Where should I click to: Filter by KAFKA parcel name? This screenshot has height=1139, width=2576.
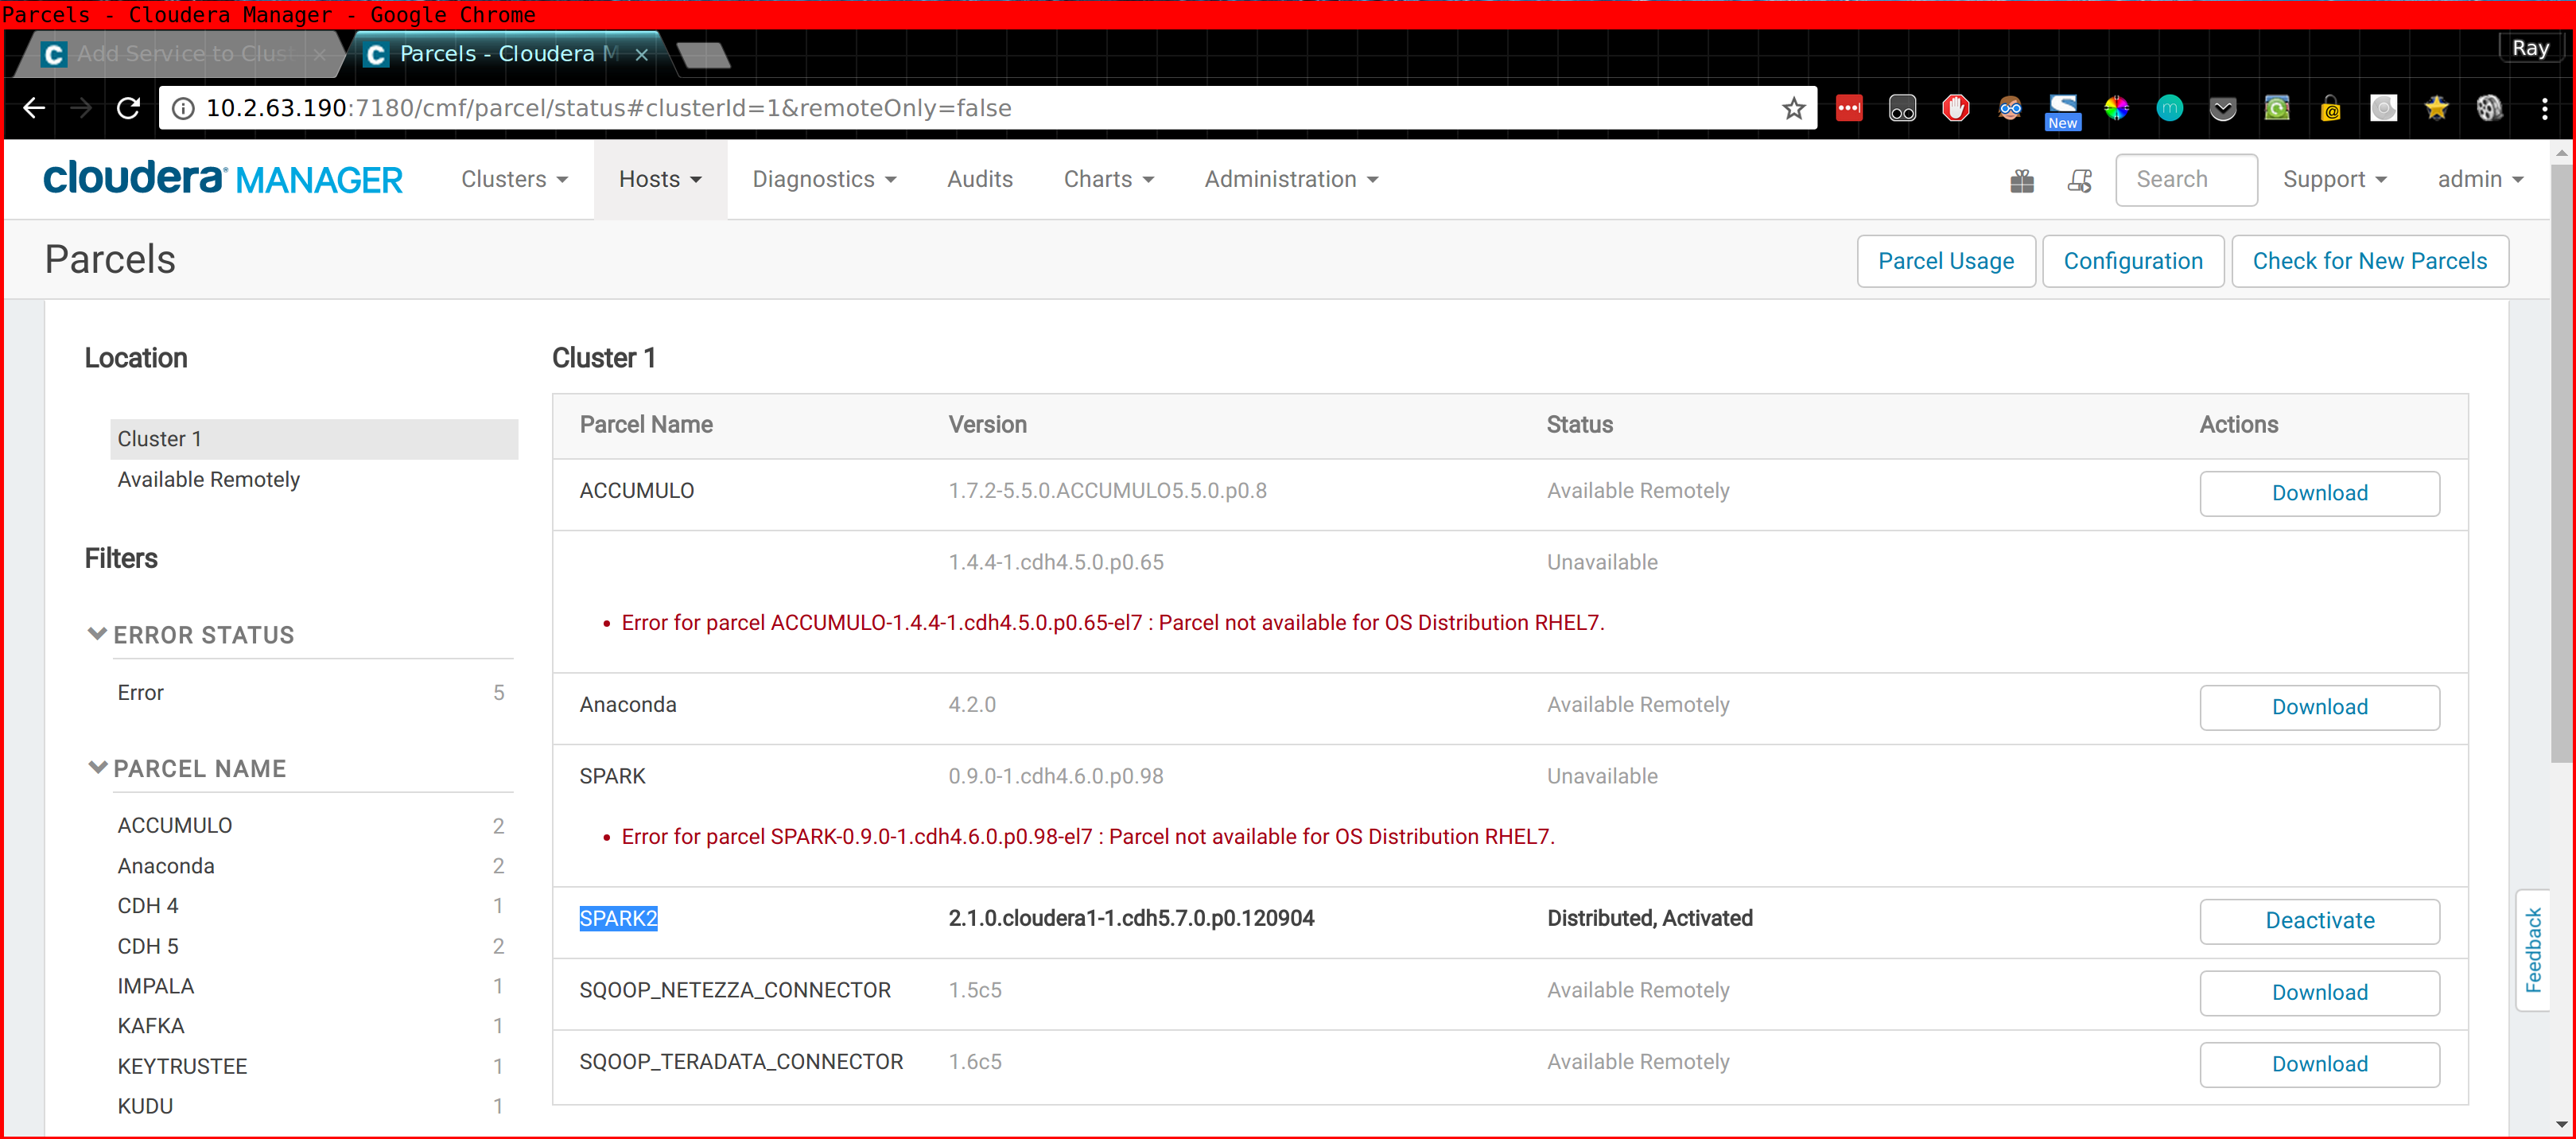[x=310, y=1026]
